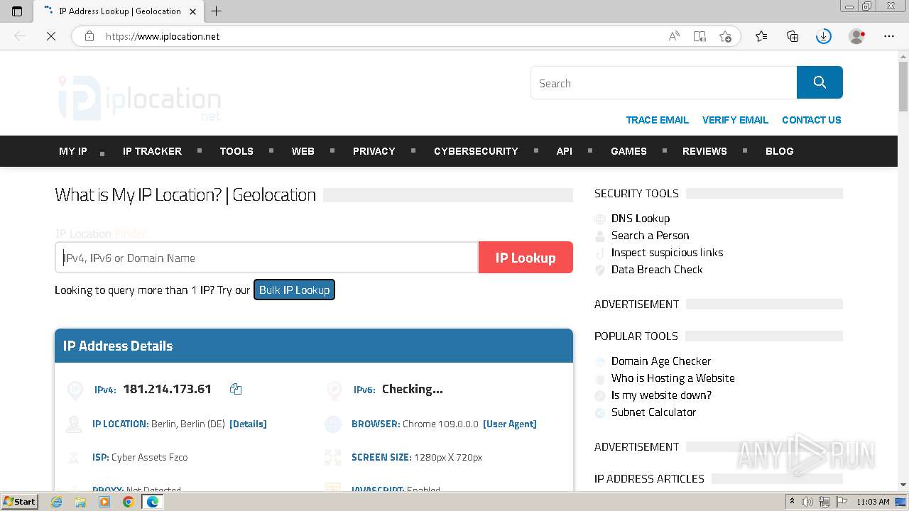Open Chrome from the taskbar
The height and width of the screenshot is (511, 909).
click(x=128, y=502)
